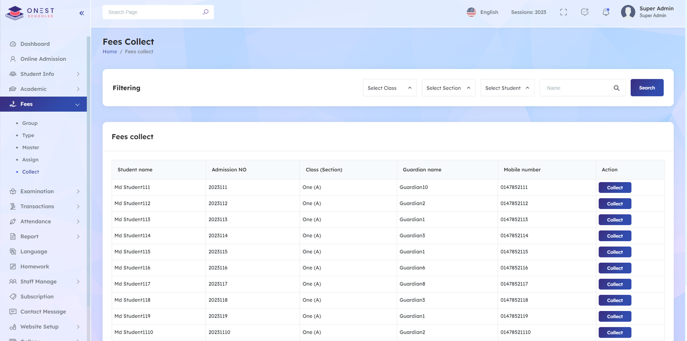The image size is (687, 341).
Task: Open the Select Section dropdown
Action: click(449, 88)
